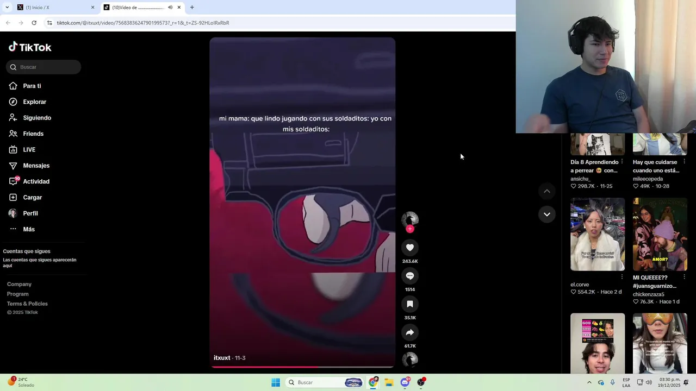The width and height of the screenshot is (696, 391).
Task: Open Chrome from the taskbar
Action: pos(373,382)
